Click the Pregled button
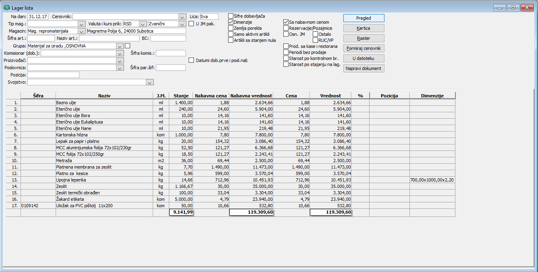 coord(364,18)
